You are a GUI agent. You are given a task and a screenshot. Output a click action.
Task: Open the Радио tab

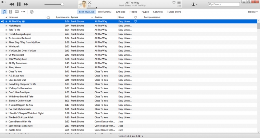click(x=145, y=12)
